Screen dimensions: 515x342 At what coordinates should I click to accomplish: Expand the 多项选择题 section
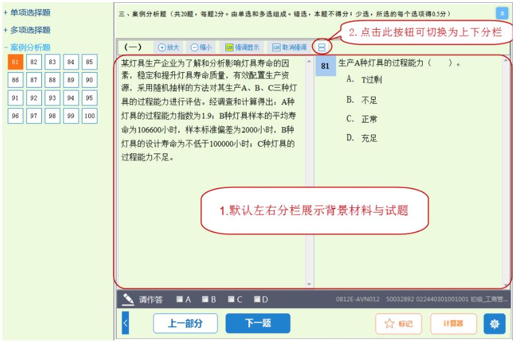tap(27, 30)
